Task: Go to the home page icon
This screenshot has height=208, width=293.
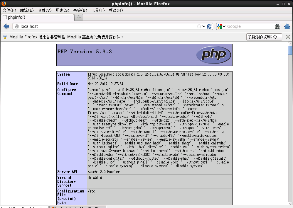Action: tap(287, 26)
